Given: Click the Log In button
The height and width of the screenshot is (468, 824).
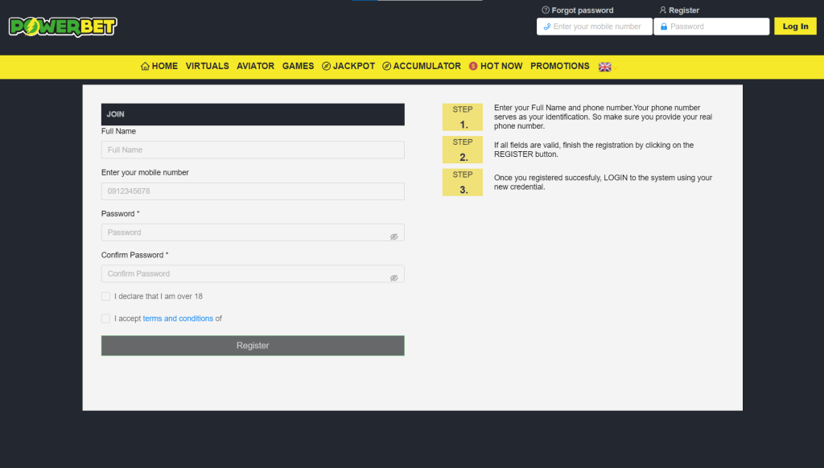Looking at the screenshot, I should (795, 27).
